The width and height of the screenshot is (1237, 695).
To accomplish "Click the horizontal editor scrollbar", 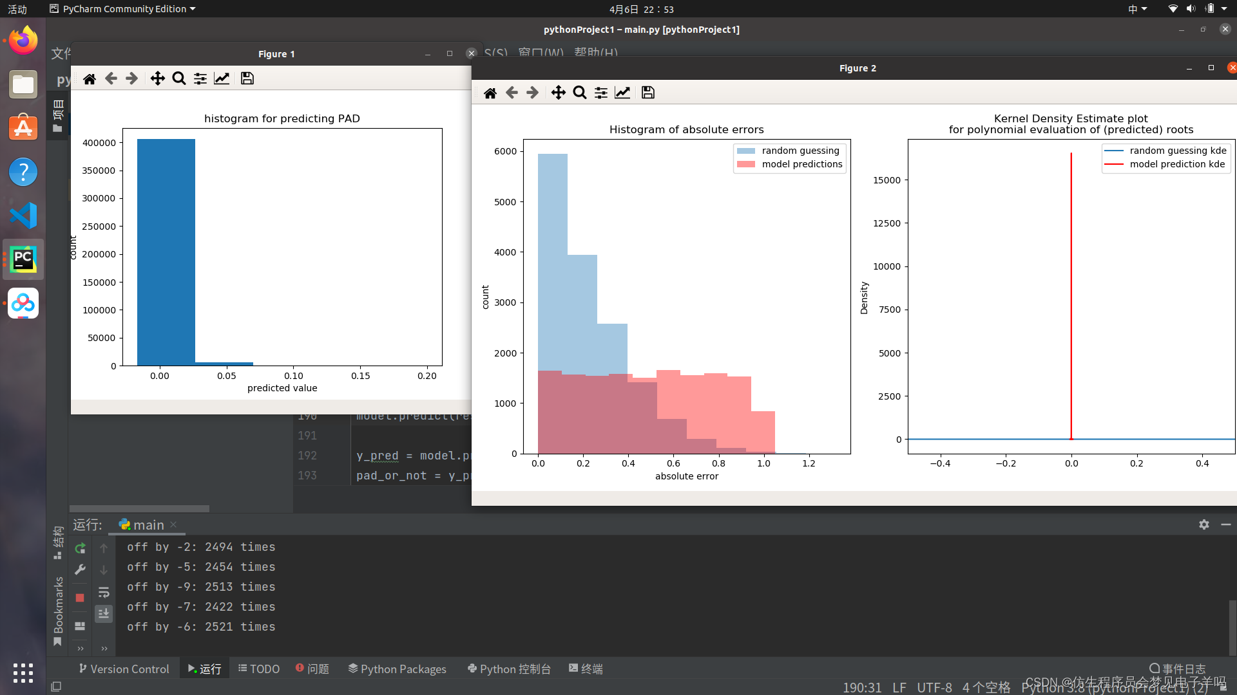I will pyautogui.click(x=139, y=508).
